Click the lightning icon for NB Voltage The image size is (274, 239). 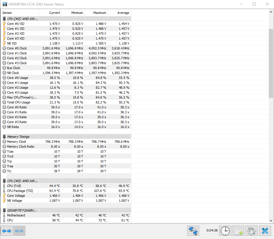tap(4, 201)
